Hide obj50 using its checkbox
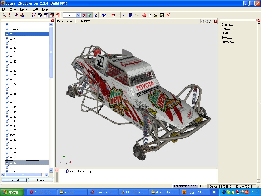 click(x=7, y=130)
